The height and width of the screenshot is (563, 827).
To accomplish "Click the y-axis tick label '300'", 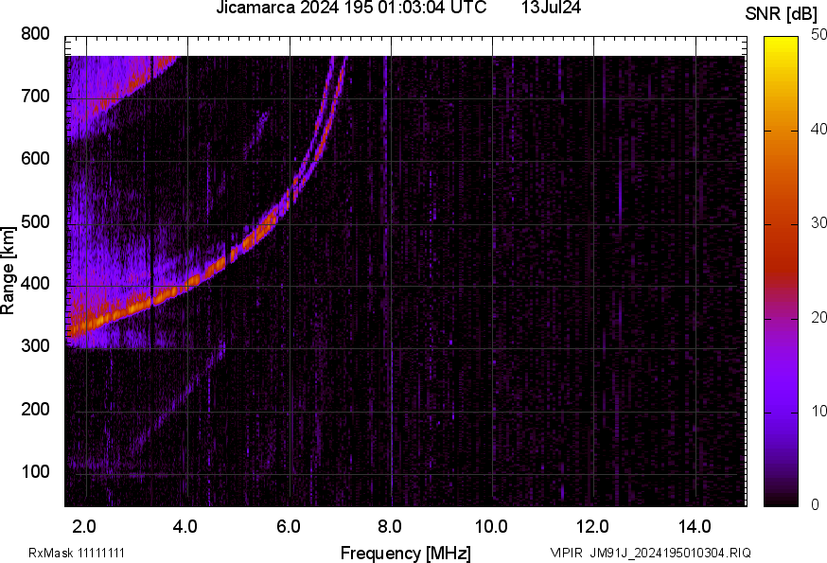I will 35,346.
